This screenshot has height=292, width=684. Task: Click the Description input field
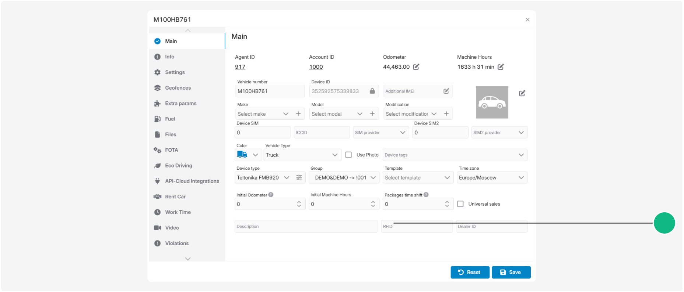pos(306,227)
